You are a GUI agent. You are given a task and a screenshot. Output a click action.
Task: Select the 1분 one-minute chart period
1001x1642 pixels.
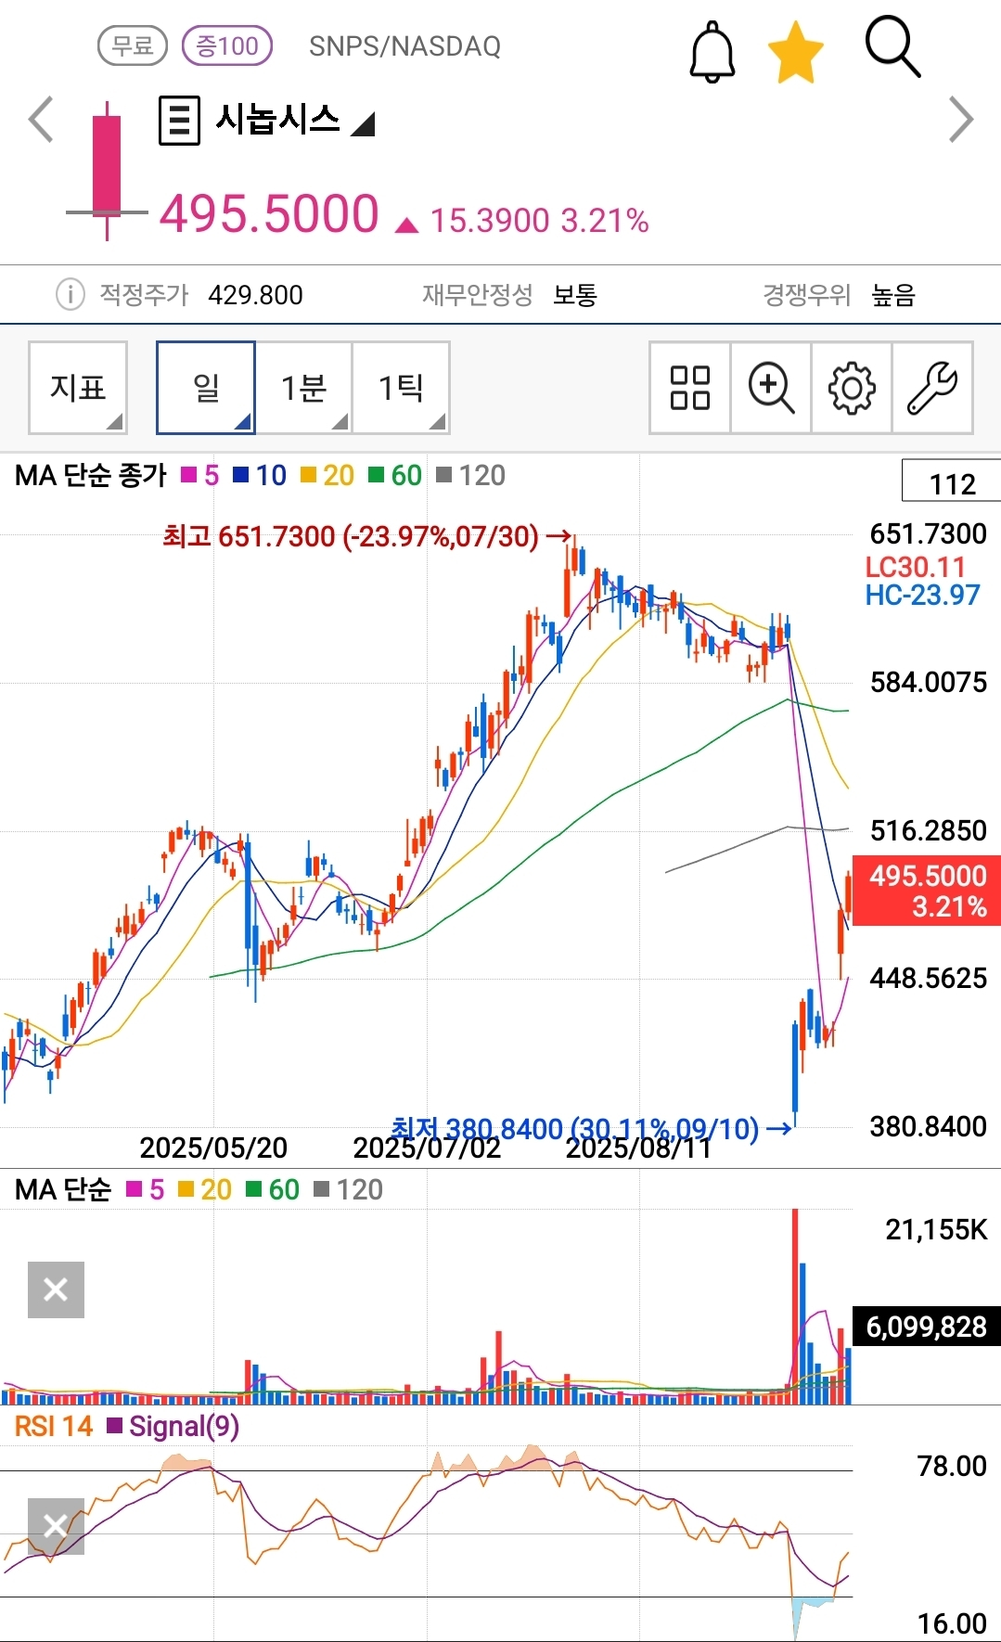coord(303,388)
